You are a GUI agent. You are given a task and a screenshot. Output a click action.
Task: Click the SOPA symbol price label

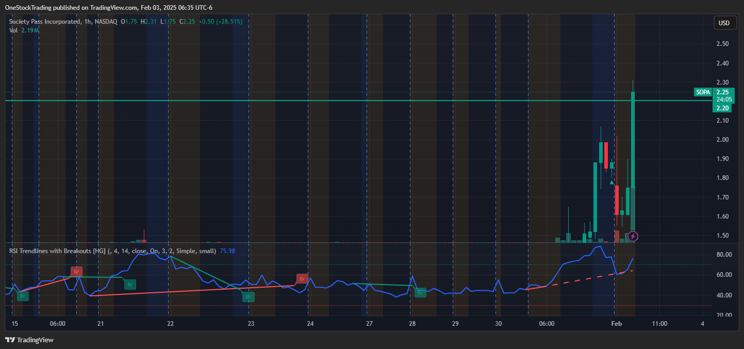703,92
